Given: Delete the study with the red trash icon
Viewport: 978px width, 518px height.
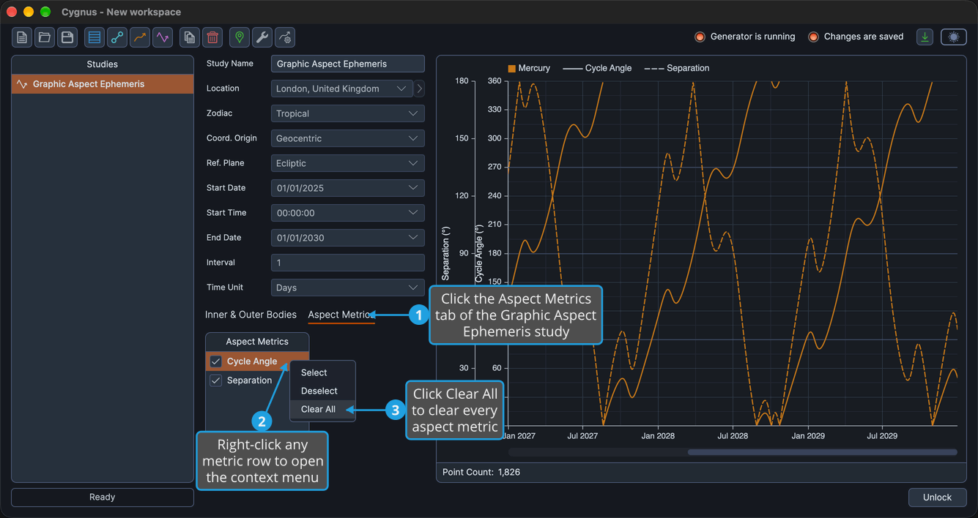Looking at the screenshot, I should 212,37.
